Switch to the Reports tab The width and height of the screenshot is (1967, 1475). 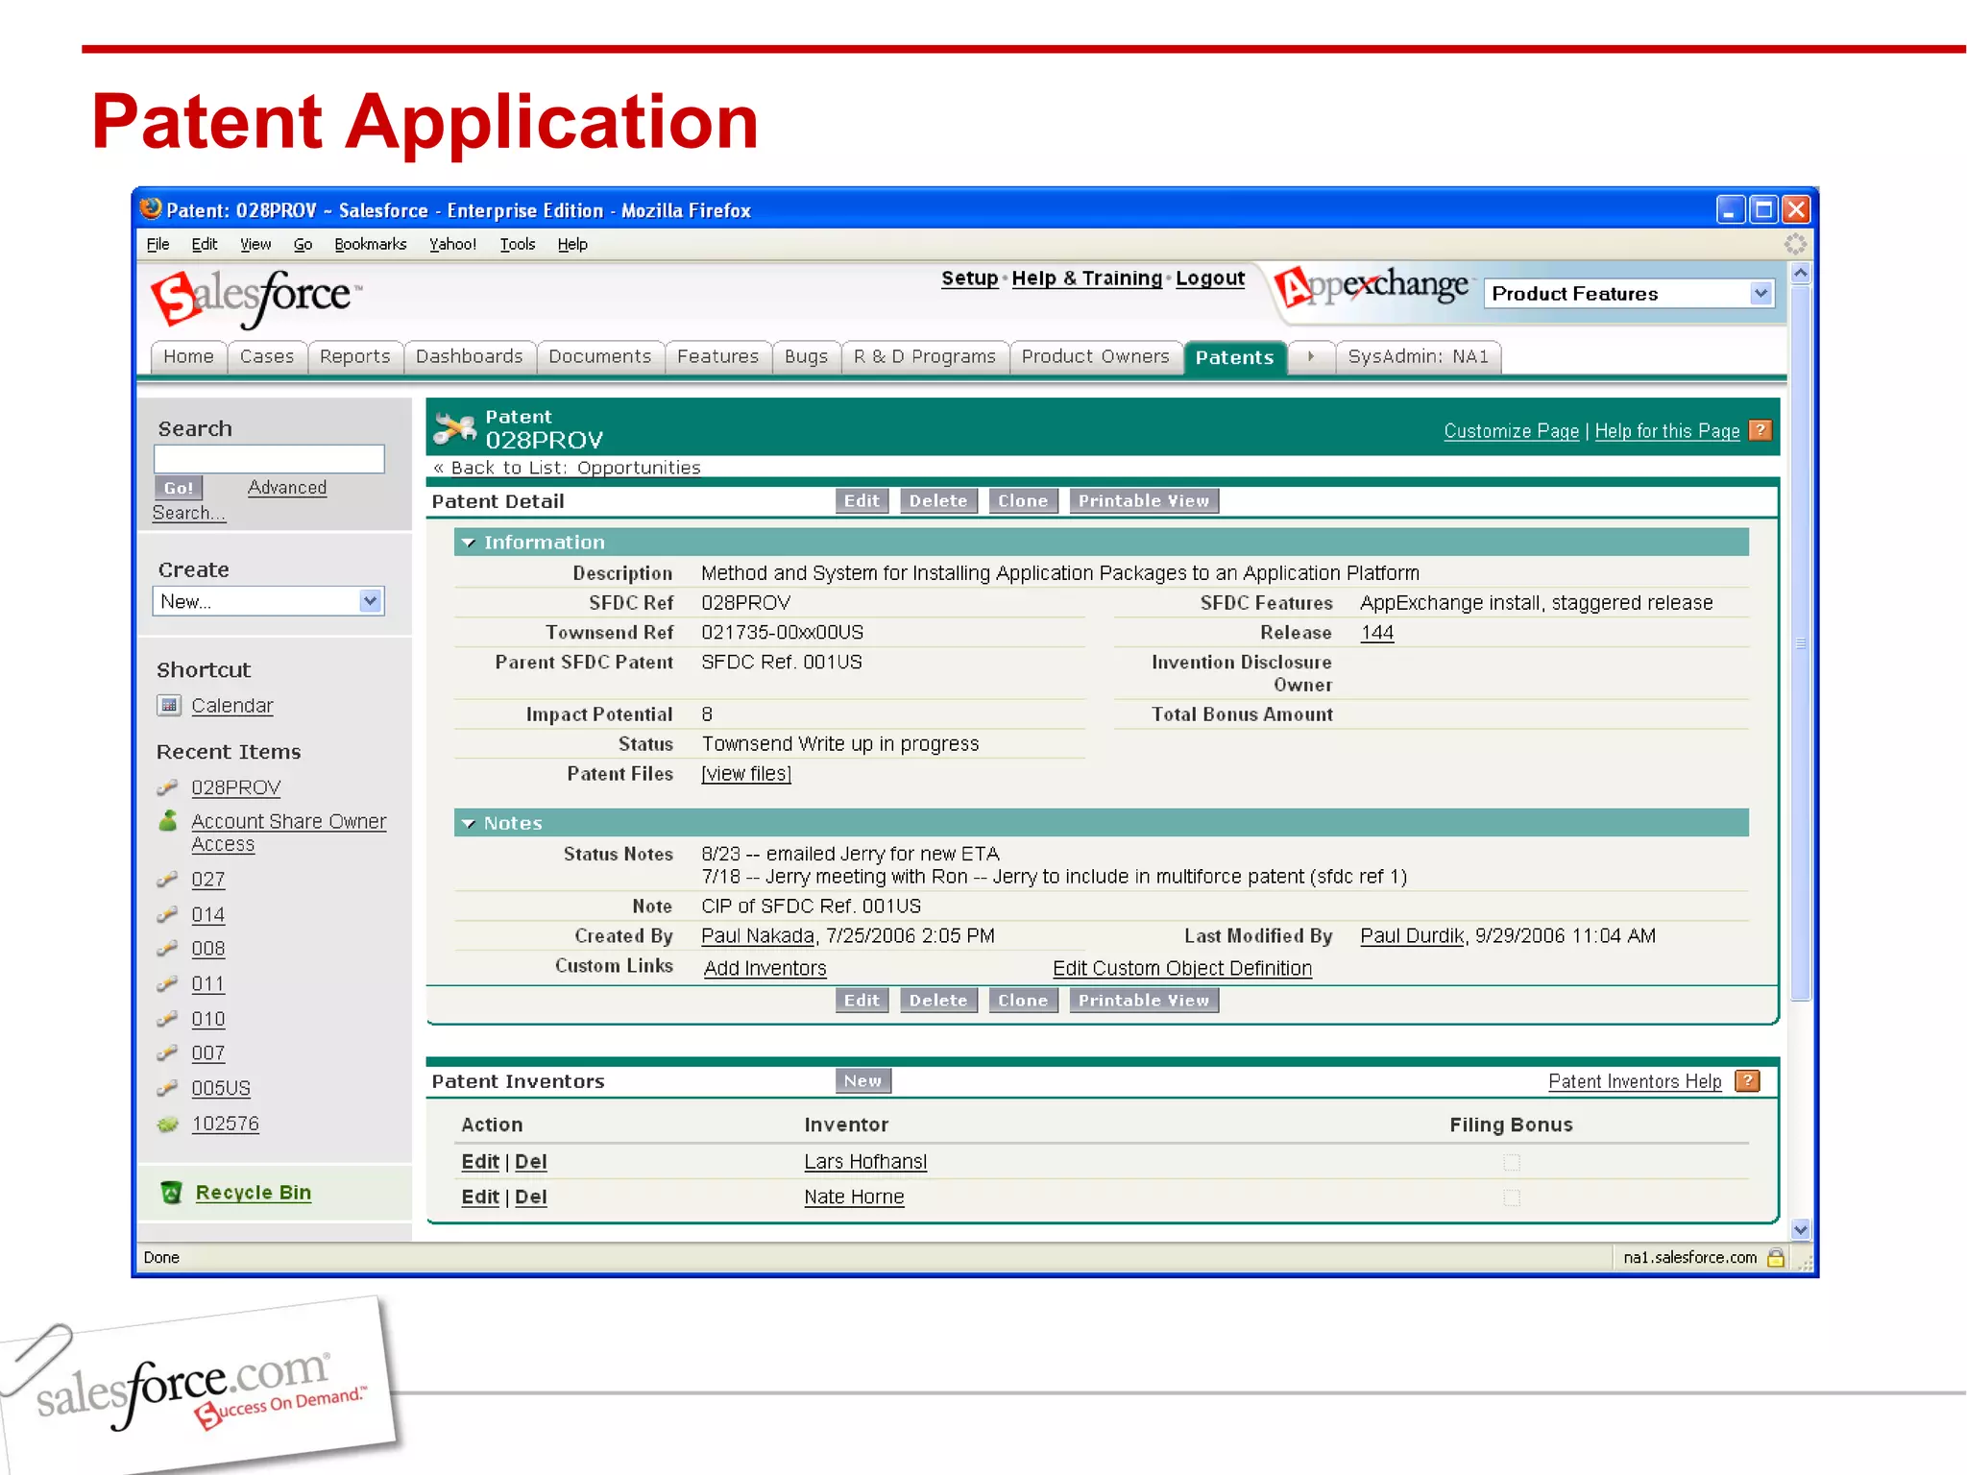pyautogui.click(x=355, y=357)
